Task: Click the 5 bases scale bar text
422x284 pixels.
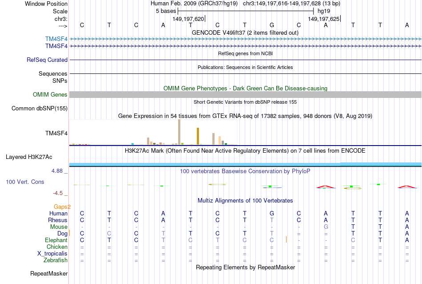Action: 166,11
